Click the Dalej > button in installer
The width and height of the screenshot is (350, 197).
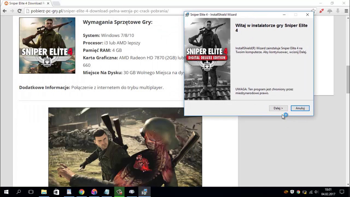pos(278,108)
